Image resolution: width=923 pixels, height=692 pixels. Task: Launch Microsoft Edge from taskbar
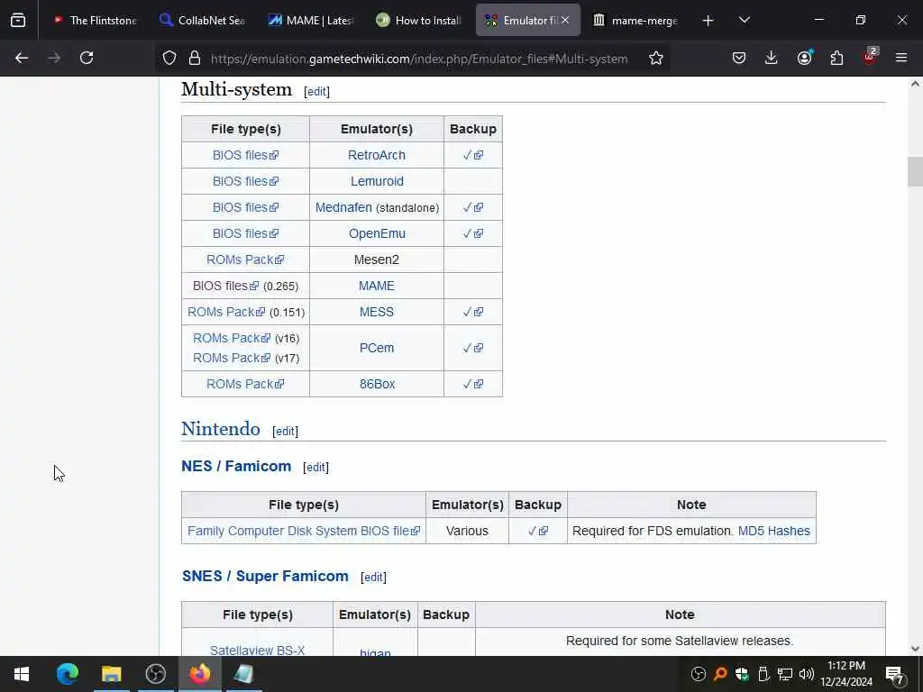[67, 674]
